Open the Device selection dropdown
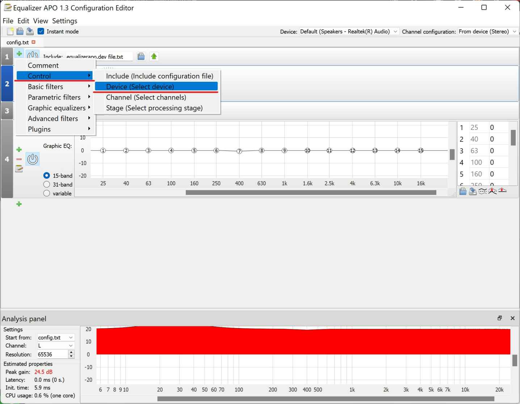 tap(395, 31)
